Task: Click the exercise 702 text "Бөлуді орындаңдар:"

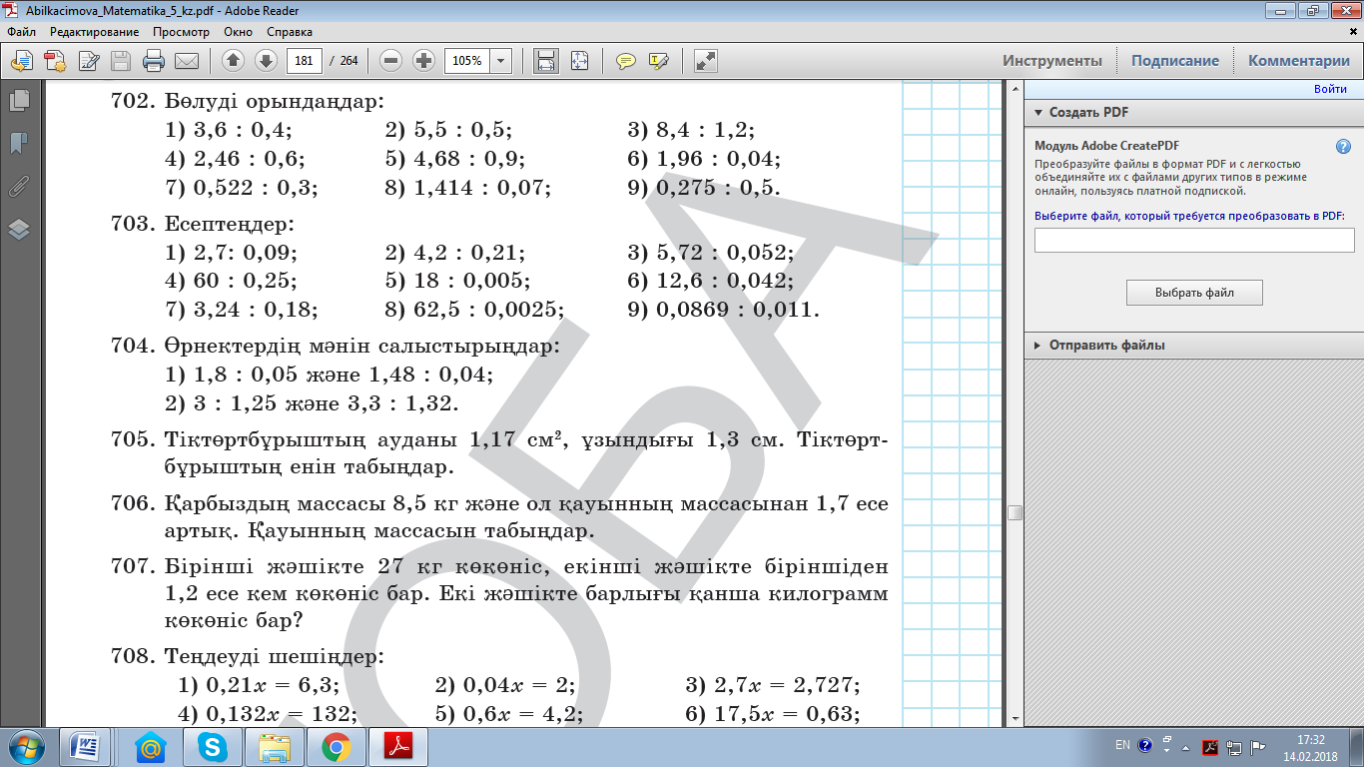Action: coord(274,103)
